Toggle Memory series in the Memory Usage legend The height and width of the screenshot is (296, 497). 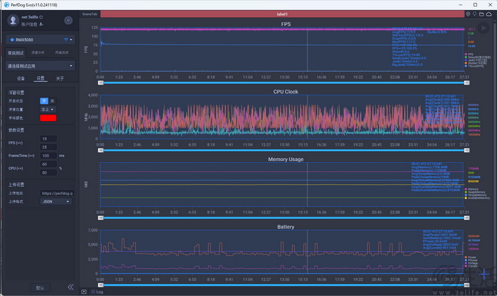(471, 189)
